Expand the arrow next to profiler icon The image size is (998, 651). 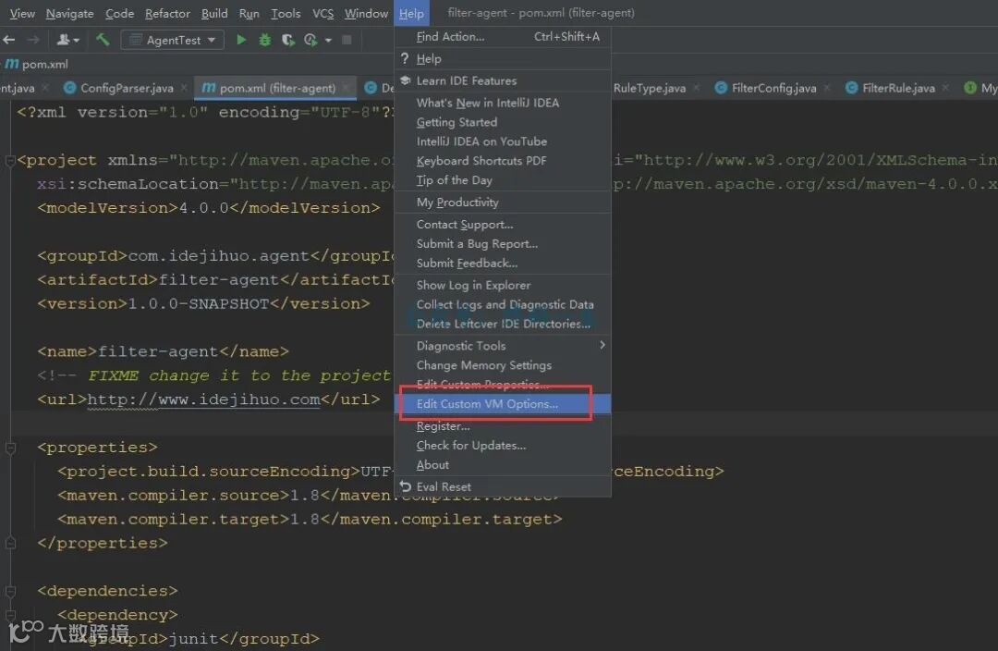pyautogui.click(x=328, y=40)
